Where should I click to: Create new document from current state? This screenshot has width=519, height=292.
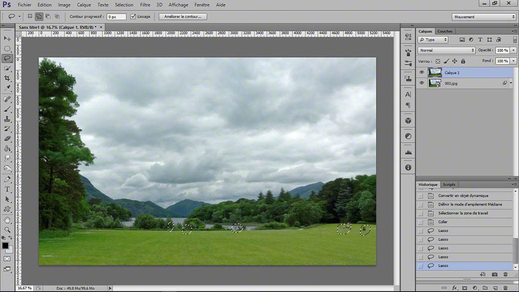pos(483,275)
